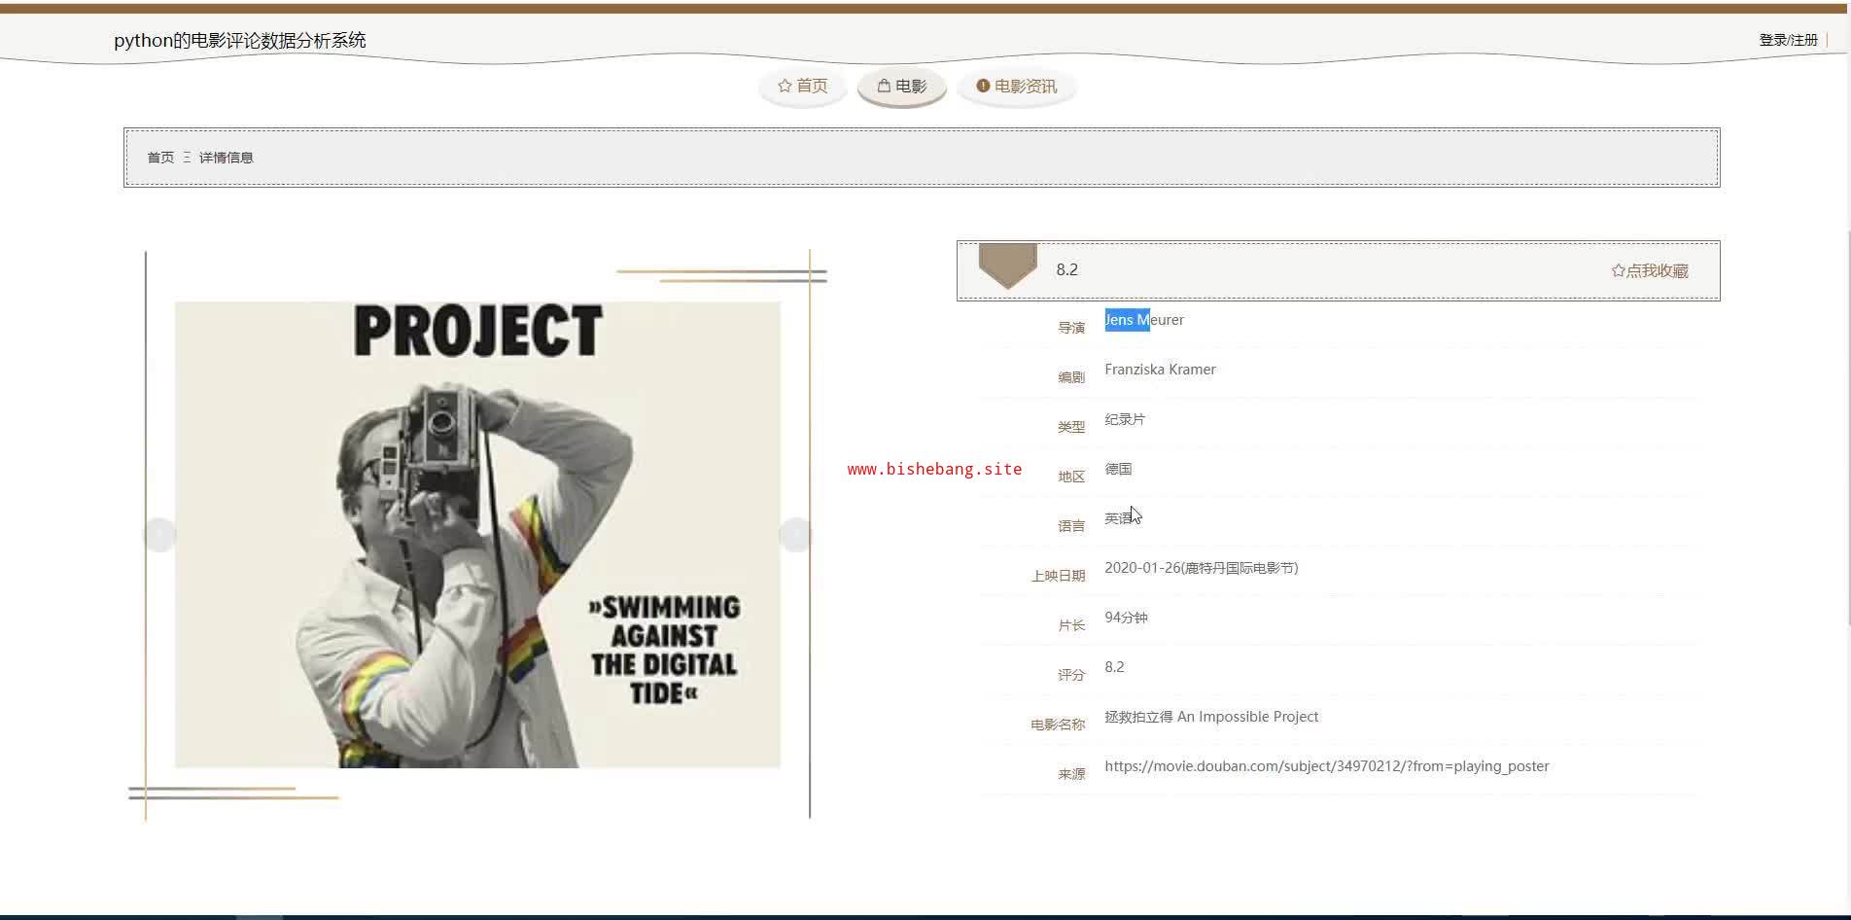Click the screenwriter Franziska Kramer
This screenshot has height=920, width=1851.
(x=1160, y=370)
